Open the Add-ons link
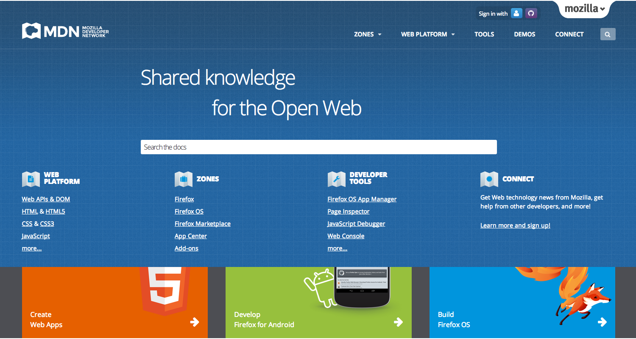Image resolution: width=636 pixels, height=339 pixels. point(187,248)
